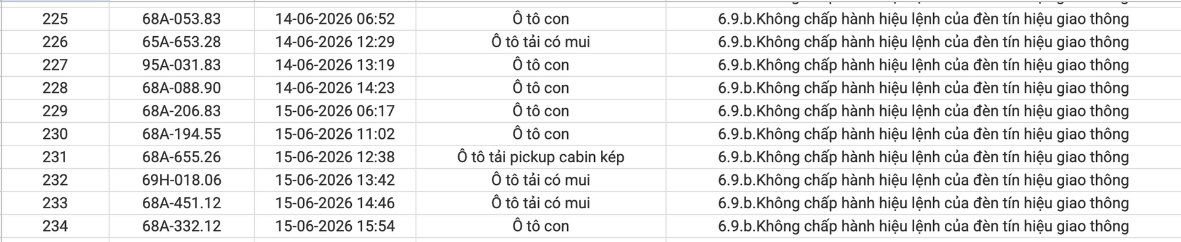Click timestamp 14-06-2026 13:19
Viewport: 1181px width, 242px height.
[x=335, y=65]
